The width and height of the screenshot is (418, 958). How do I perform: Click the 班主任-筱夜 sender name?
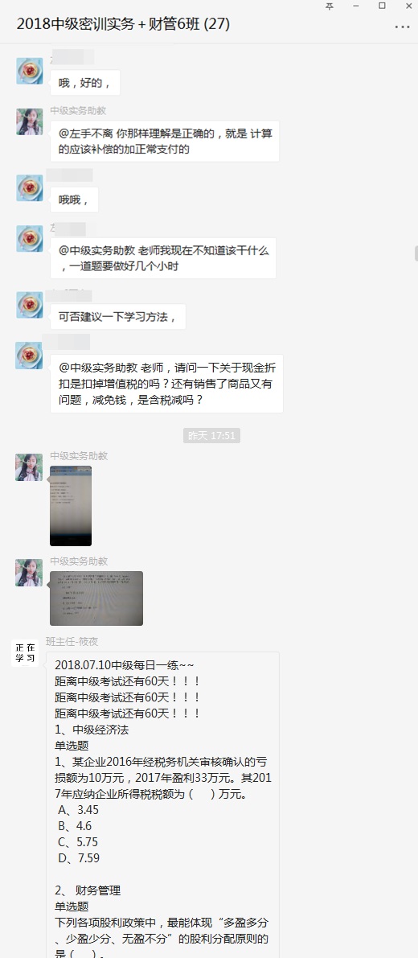click(72, 642)
